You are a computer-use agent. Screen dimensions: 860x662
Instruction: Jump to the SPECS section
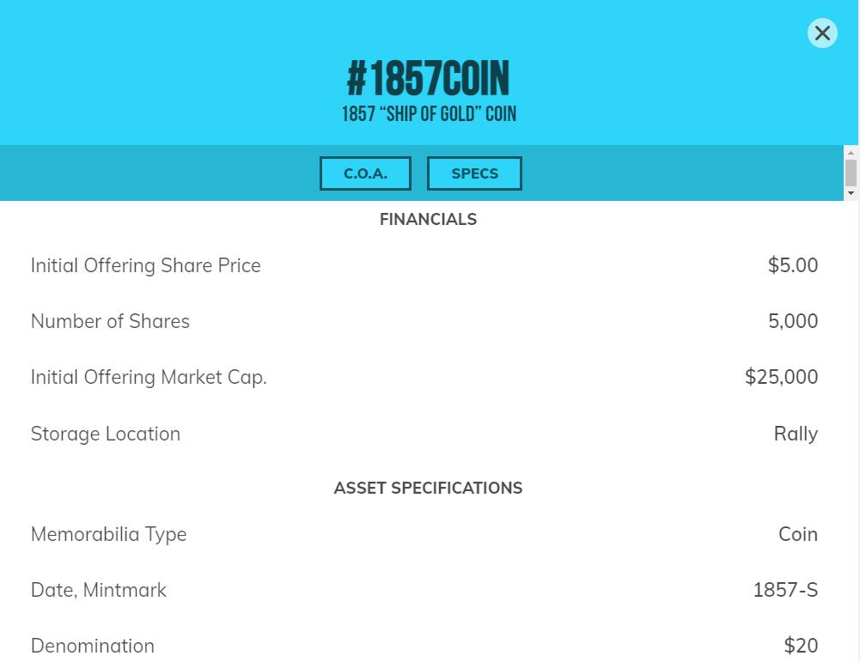click(474, 173)
